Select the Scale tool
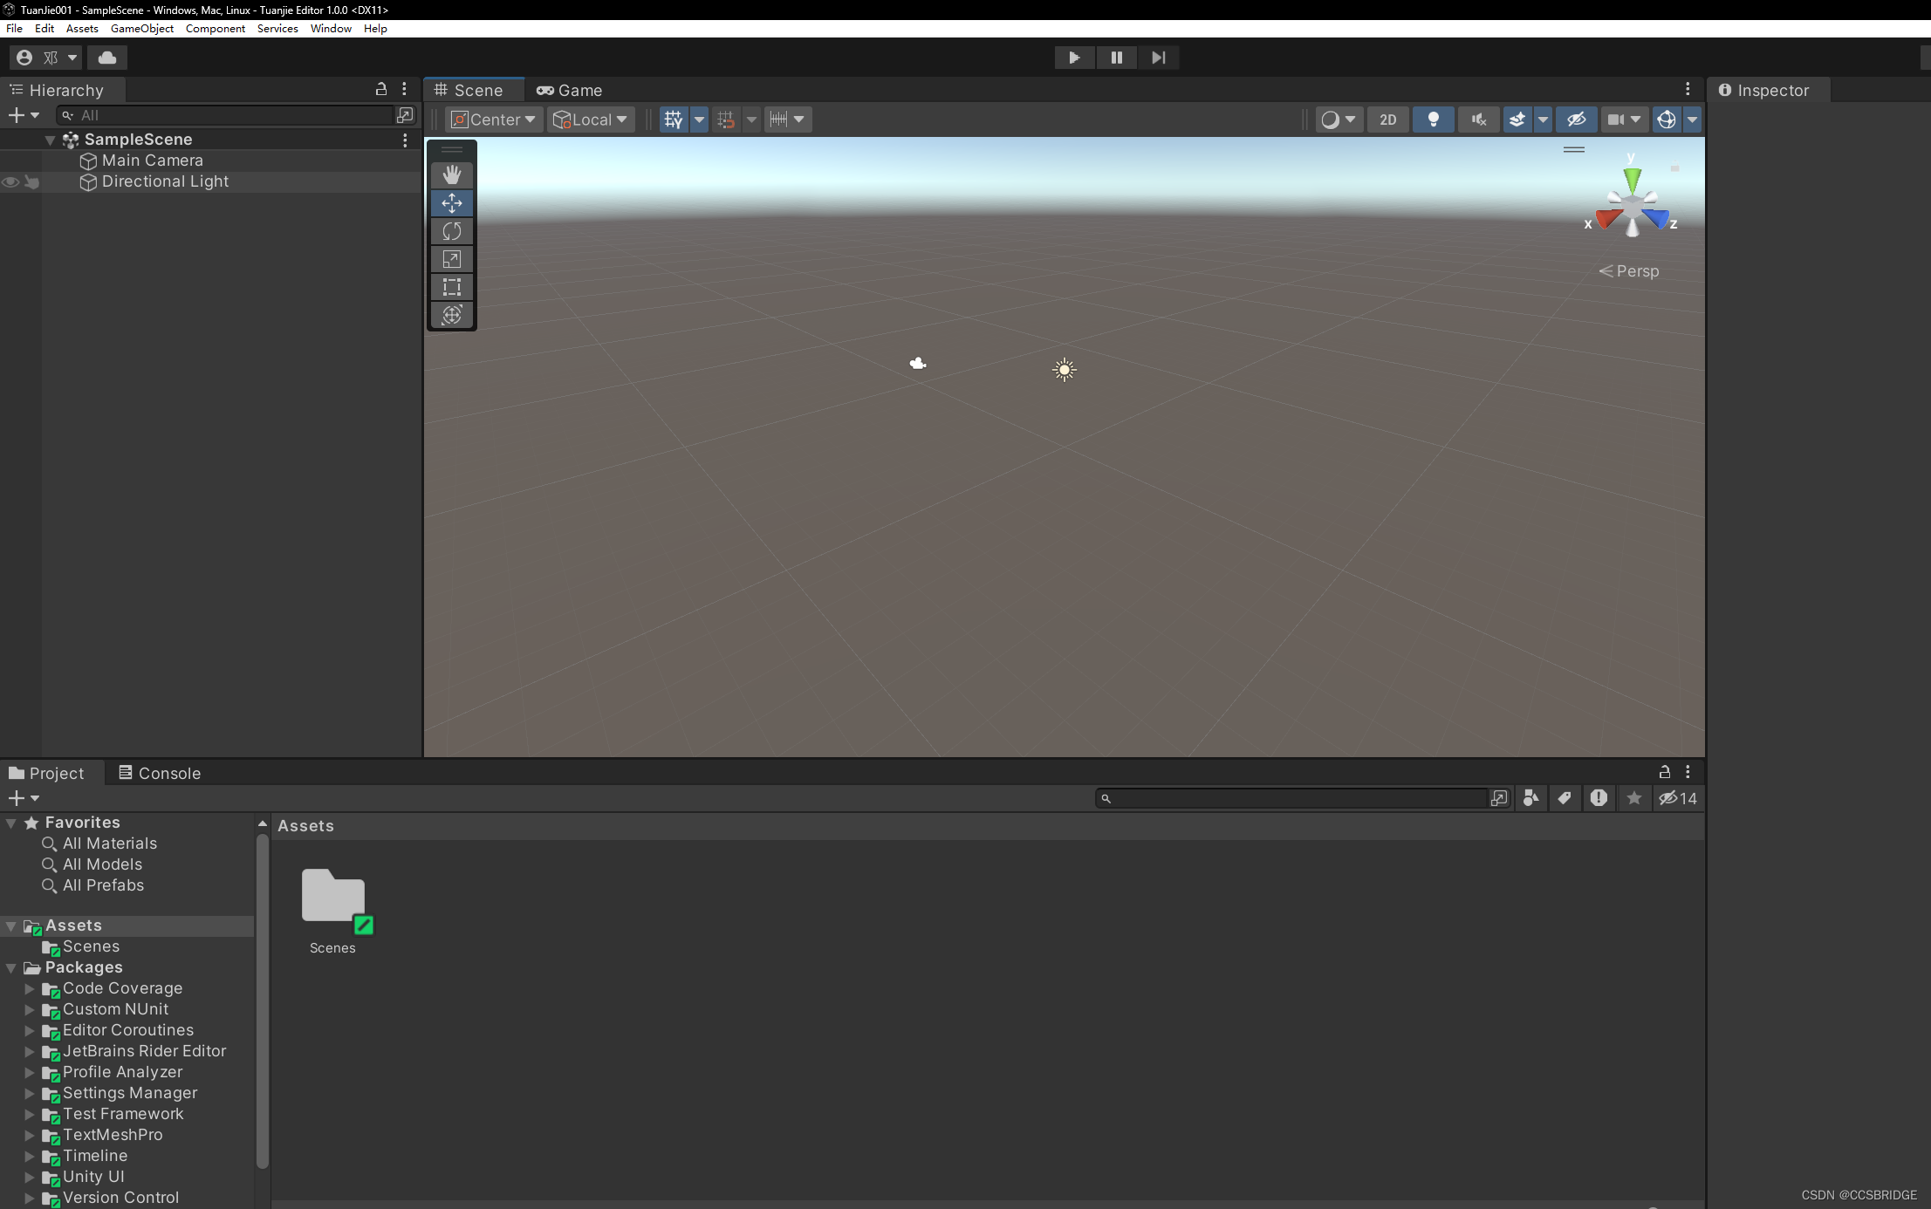This screenshot has height=1209, width=1931. coord(451,259)
